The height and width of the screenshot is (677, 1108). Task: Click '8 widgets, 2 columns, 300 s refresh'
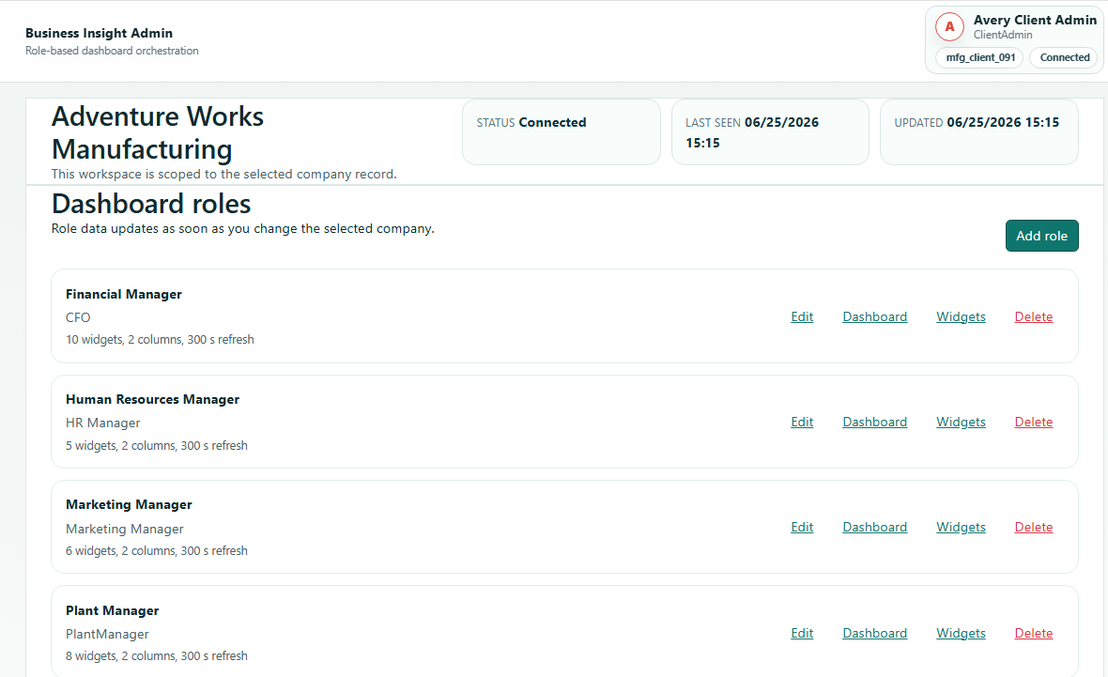coord(157,655)
